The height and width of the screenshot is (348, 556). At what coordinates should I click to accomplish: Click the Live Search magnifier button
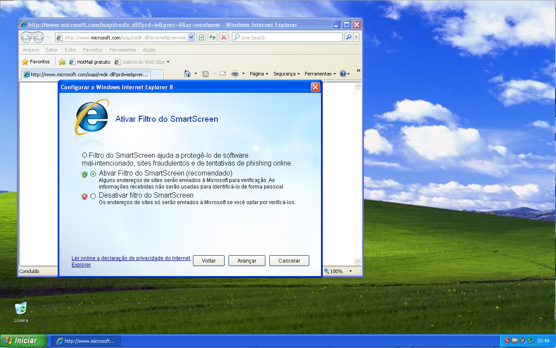(349, 38)
